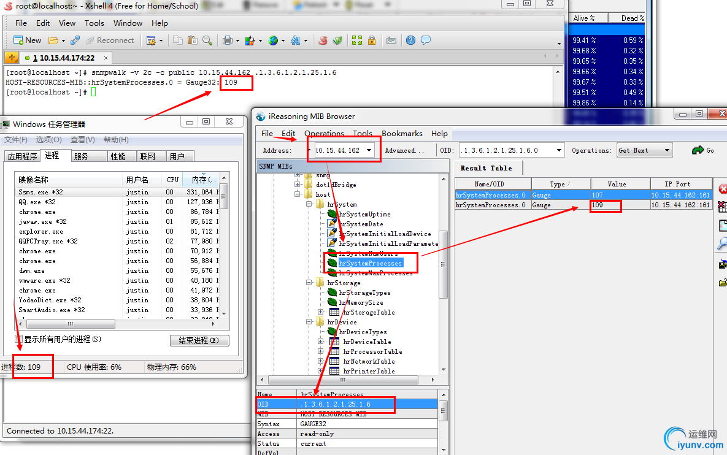Click the Open folder icon in Xshell toolbar
Screen dimensions: 727x455
click(x=53, y=40)
